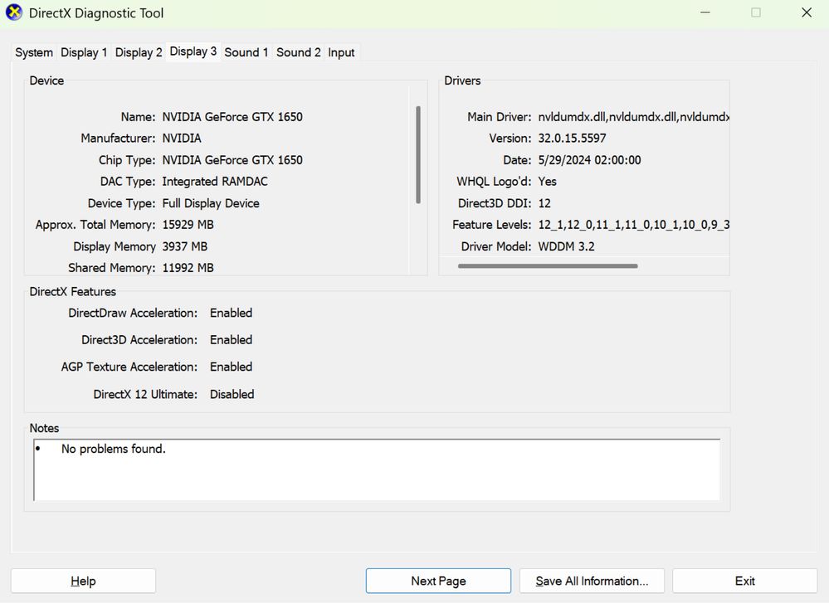
Task: Click the value Full Display Device
Action: coord(211,203)
